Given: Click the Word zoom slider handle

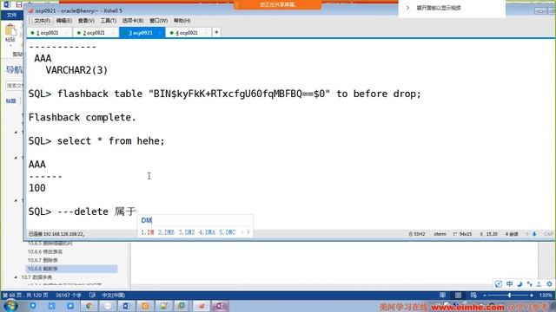Looking at the screenshot, I should click(x=510, y=295).
